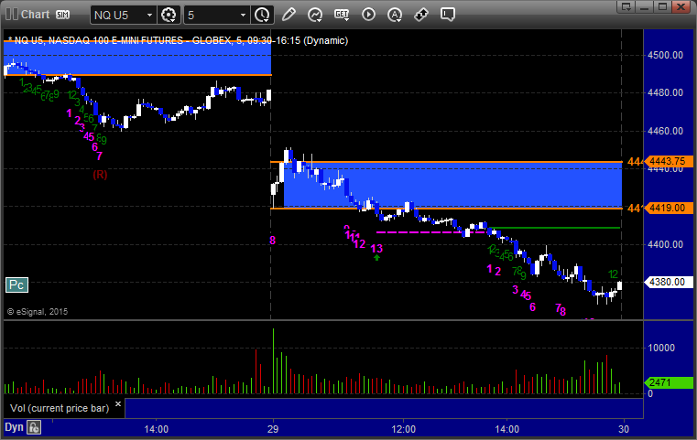Close the Vol current price bar panel

[x=118, y=404]
